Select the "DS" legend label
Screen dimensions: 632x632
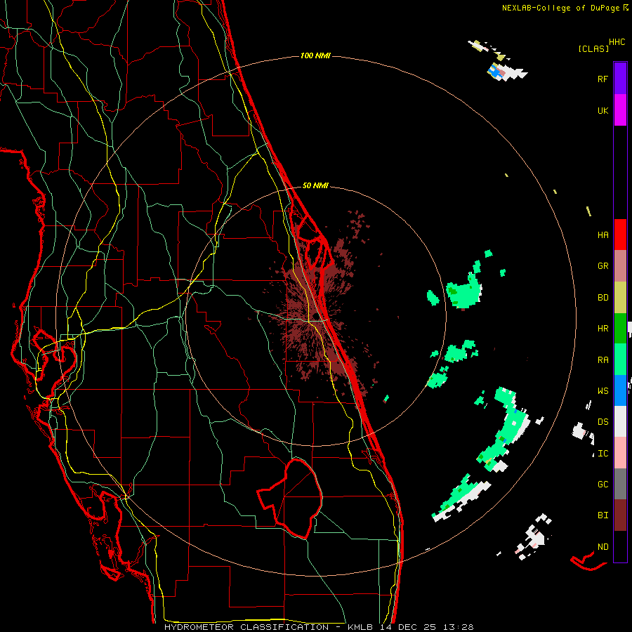click(603, 422)
